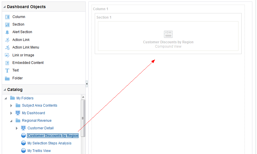Select the Folder object label
The height and width of the screenshot is (154, 257).
pos(18,78)
